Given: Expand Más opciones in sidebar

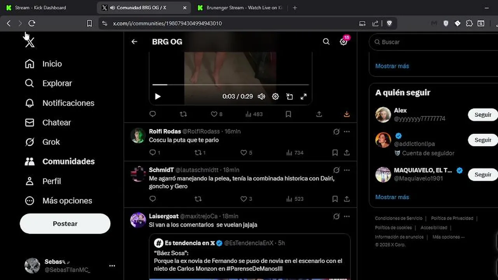Looking at the screenshot, I should tap(58, 201).
